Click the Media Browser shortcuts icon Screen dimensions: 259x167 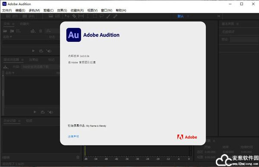click(x=6, y=67)
